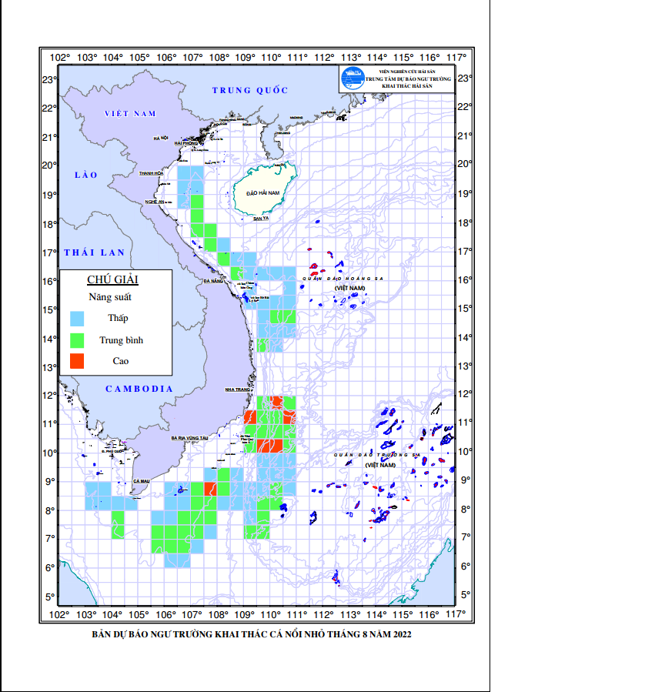Click the 110° label on bottom longitude axis
Image resolution: width=665 pixels, height=692 pixels.
[270, 614]
